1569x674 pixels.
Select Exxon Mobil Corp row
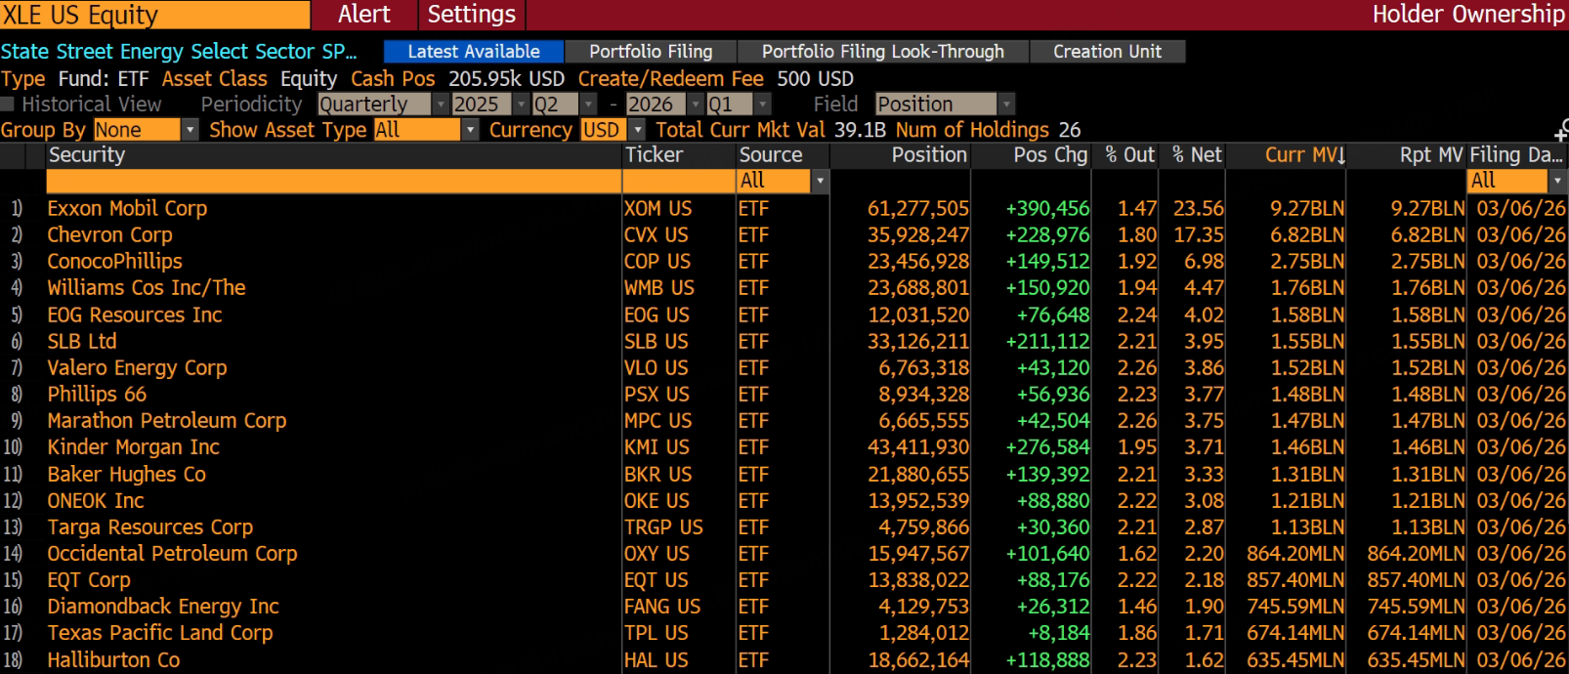[x=784, y=208]
